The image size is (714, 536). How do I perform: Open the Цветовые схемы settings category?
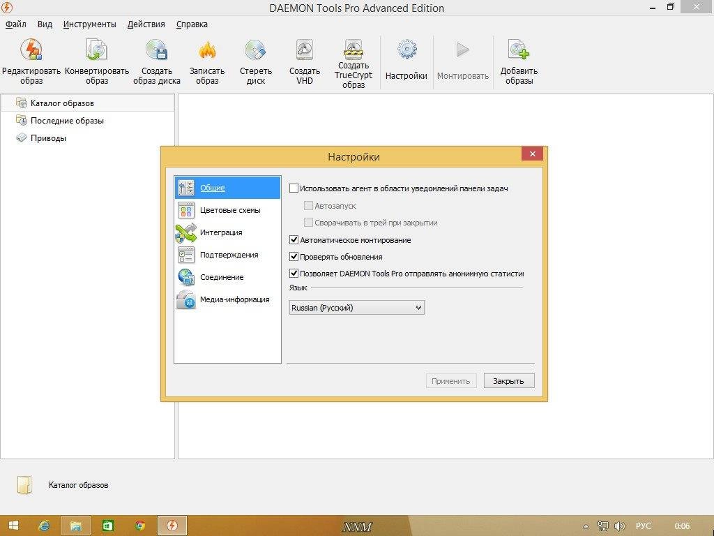point(227,210)
